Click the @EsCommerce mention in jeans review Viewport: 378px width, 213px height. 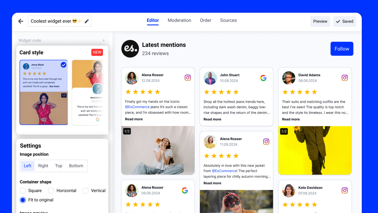point(137,107)
